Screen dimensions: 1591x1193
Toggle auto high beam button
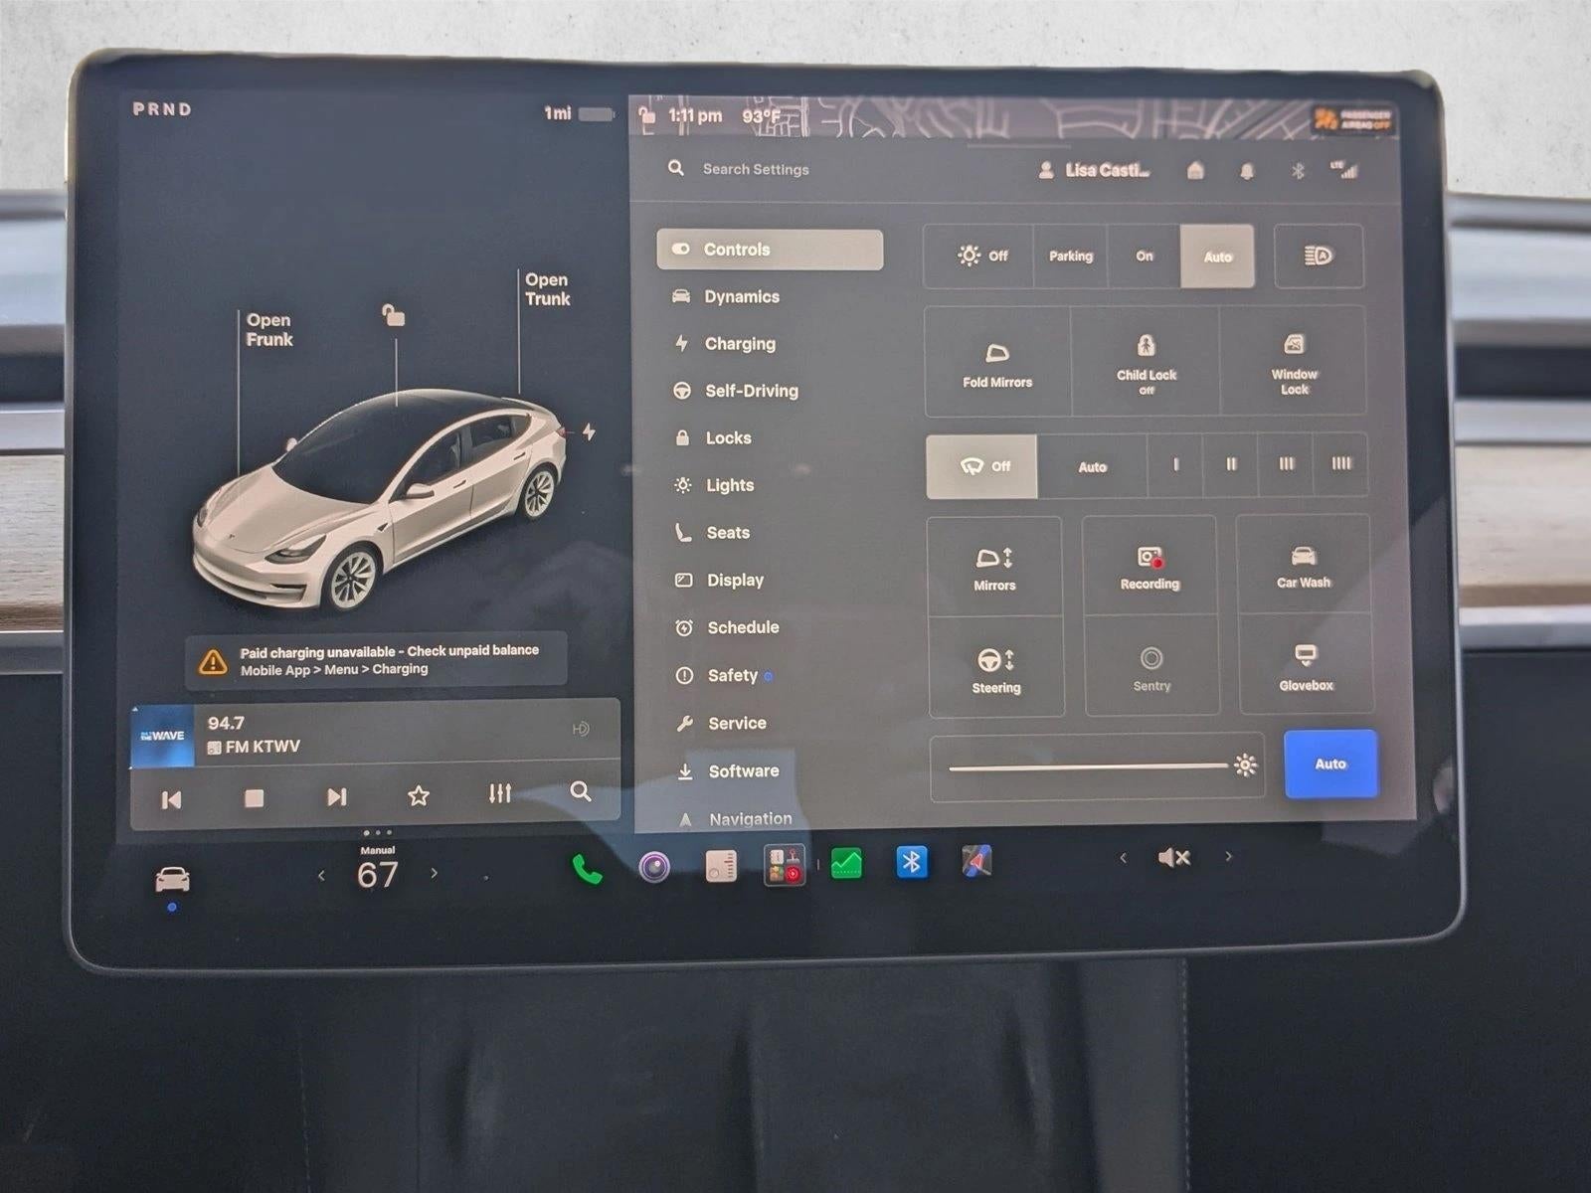tap(1319, 256)
